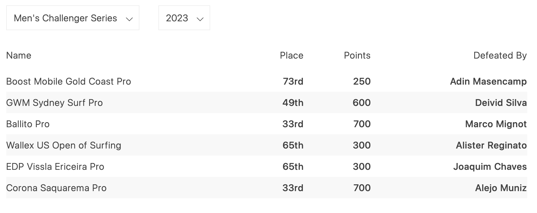Open EDP Vissla Ericeira Pro event
The image size is (537, 213).
tap(55, 167)
